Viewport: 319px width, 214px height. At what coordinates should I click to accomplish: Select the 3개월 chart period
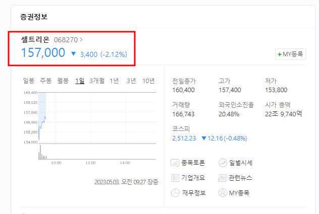(x=97, y=81)
